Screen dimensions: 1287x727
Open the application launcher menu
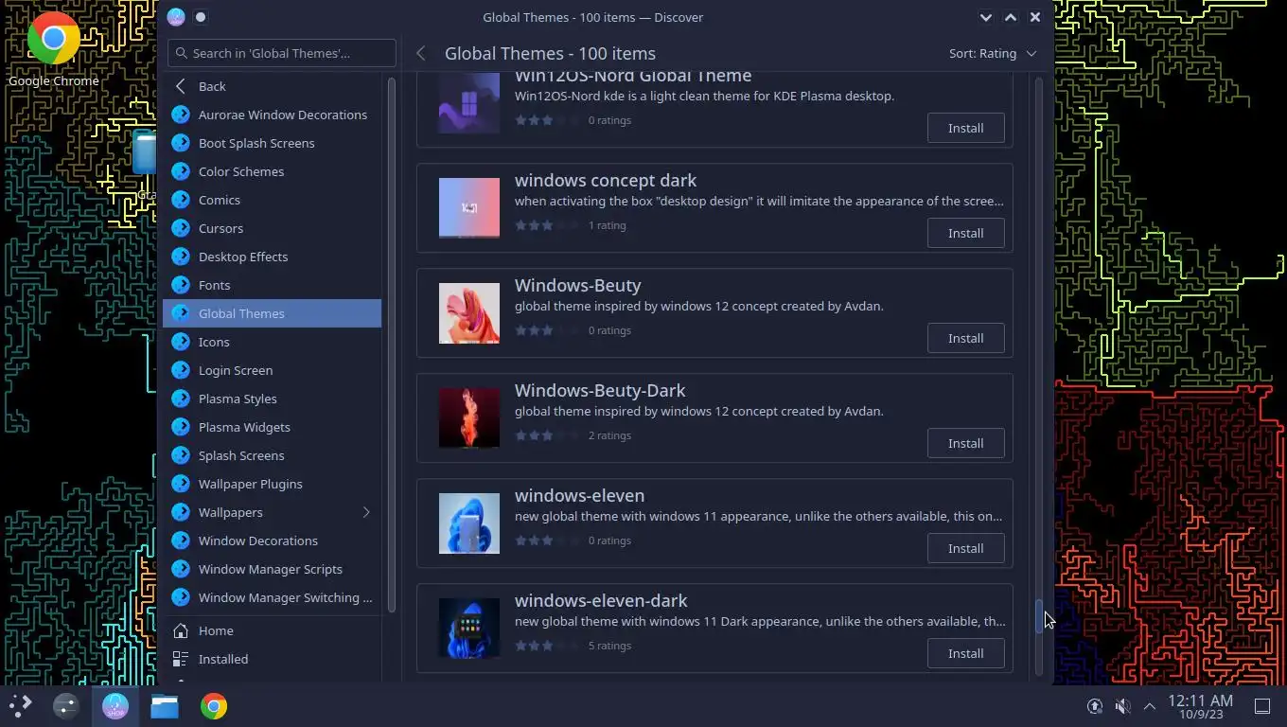(21, 706)
